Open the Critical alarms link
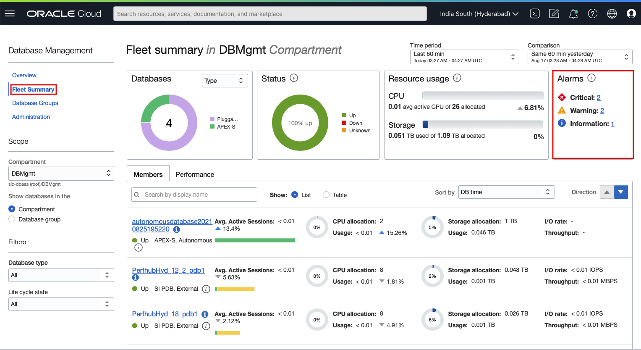Screen dimensions: 641x350 click(x=599, y=97)
